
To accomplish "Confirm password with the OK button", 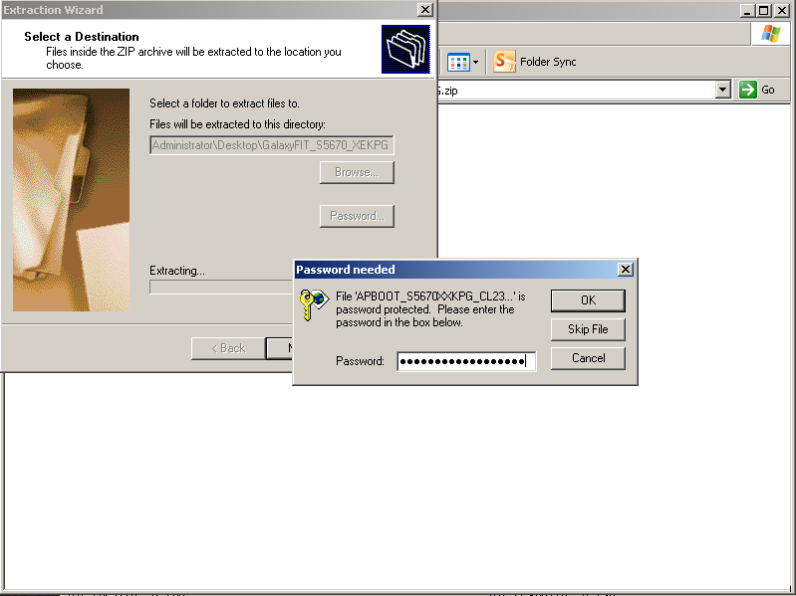I will 588,300.
